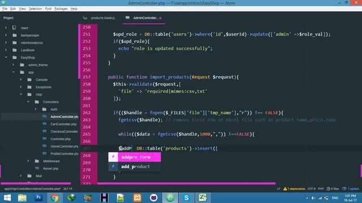Image resolution: width=362 pixels, height=203 pixels.
Task: Change the PHP grammar selector
Action: point(321,189)
